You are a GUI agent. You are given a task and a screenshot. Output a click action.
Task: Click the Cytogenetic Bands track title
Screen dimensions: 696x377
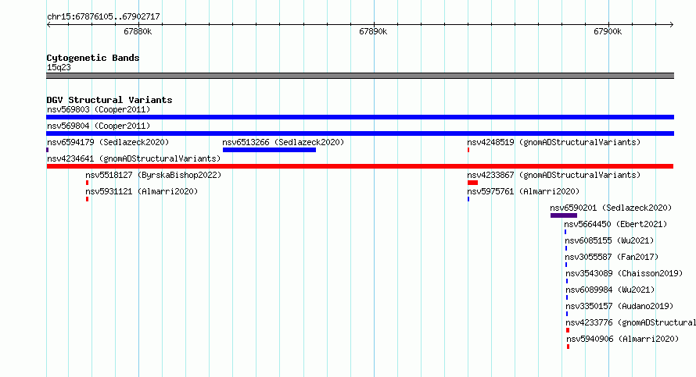[x=93, y=58]
